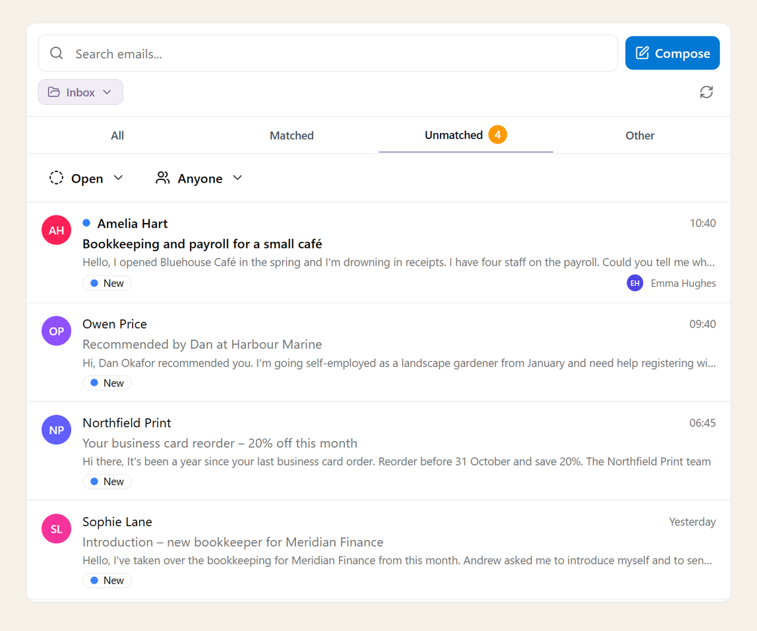Image resolution: width=757 pixels, height=631 pixels.
Task: Click the AH avatar of Amelia Hart
Action: (57, 230)
